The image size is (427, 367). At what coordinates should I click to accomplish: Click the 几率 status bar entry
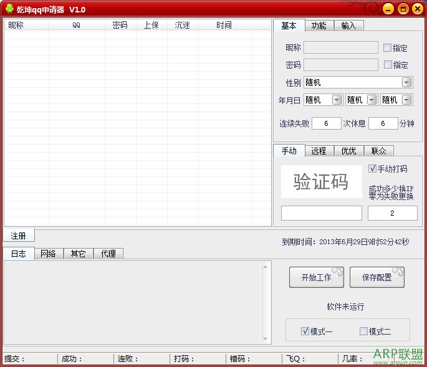(x=352, y=358)
